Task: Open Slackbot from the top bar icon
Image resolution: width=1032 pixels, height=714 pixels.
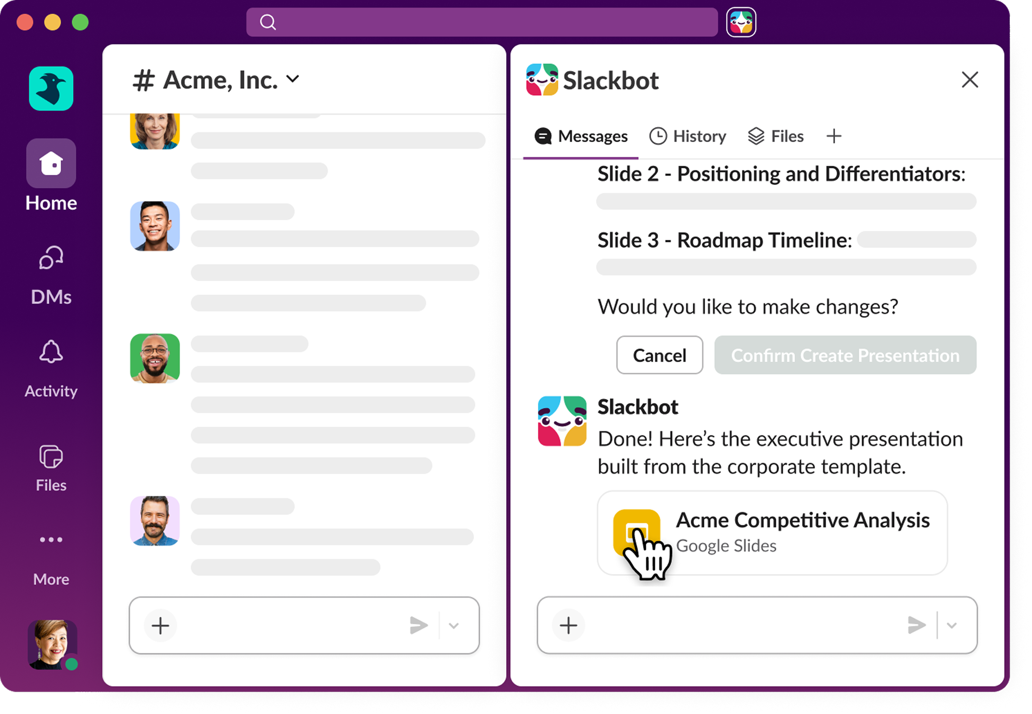Action: (741, 22)
